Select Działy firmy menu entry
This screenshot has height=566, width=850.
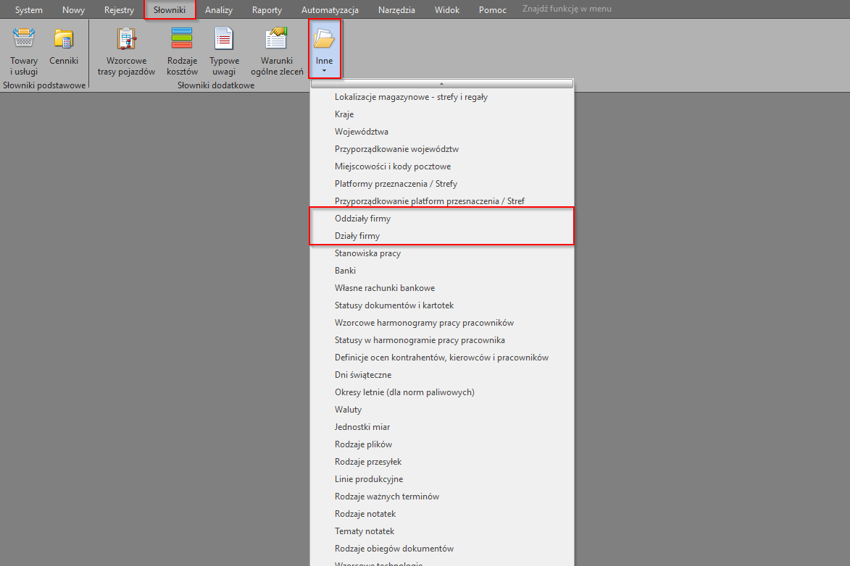[x=357, y=236]
